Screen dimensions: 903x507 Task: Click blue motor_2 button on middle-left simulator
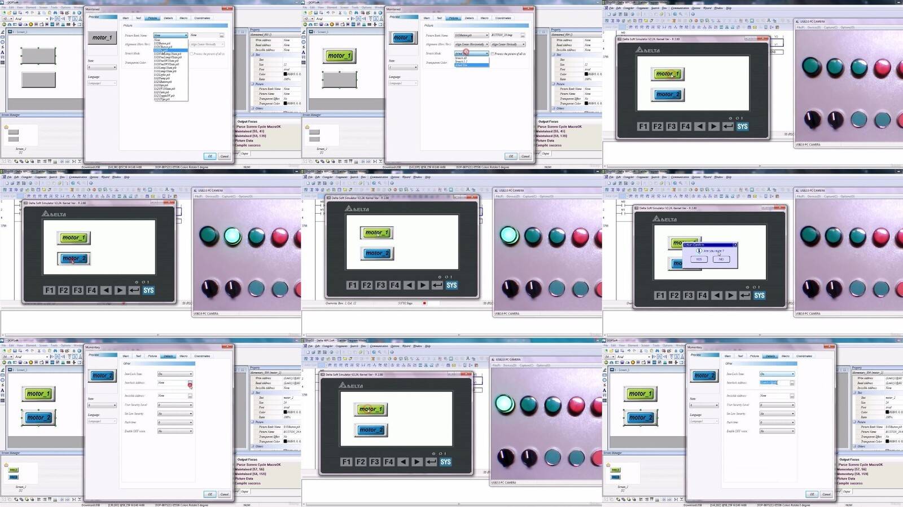pyautogui.click(x=74, y=258)
